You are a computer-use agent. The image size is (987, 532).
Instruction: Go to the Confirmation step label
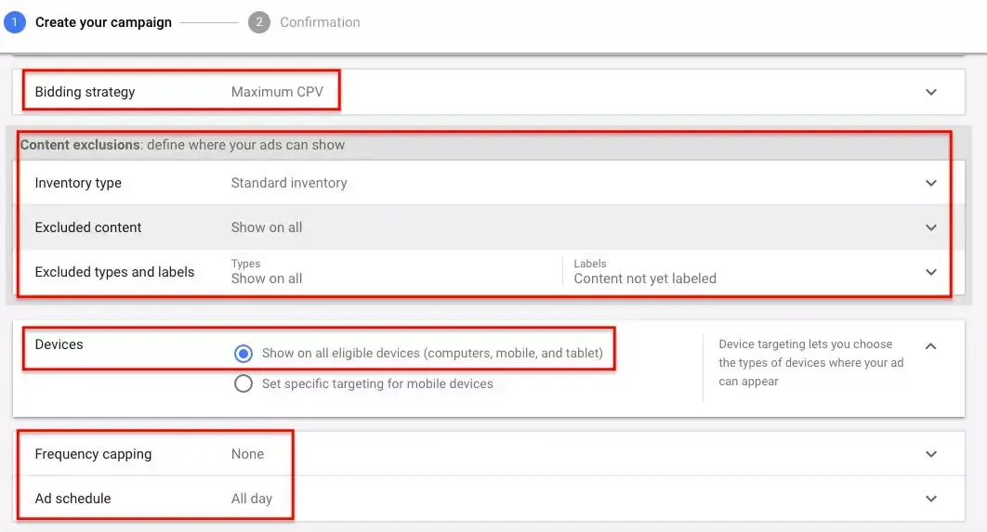(x=320, y=22)
